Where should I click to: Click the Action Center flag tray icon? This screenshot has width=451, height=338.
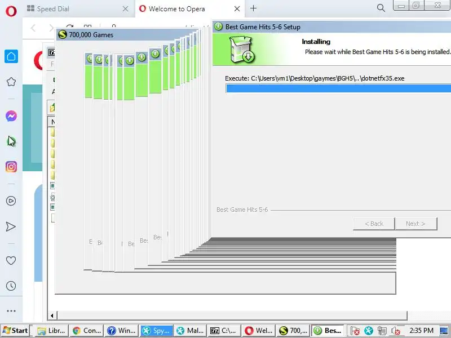tap(355, 331)
